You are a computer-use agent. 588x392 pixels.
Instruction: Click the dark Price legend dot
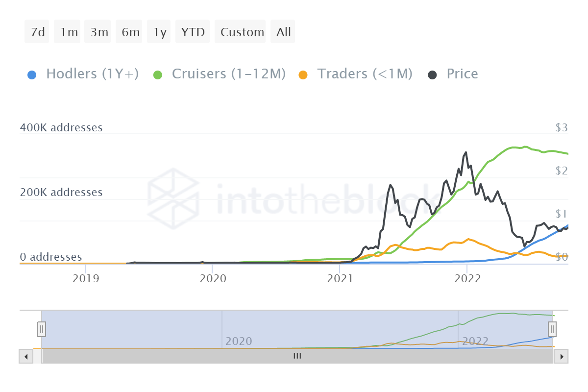tap(432, 75)
